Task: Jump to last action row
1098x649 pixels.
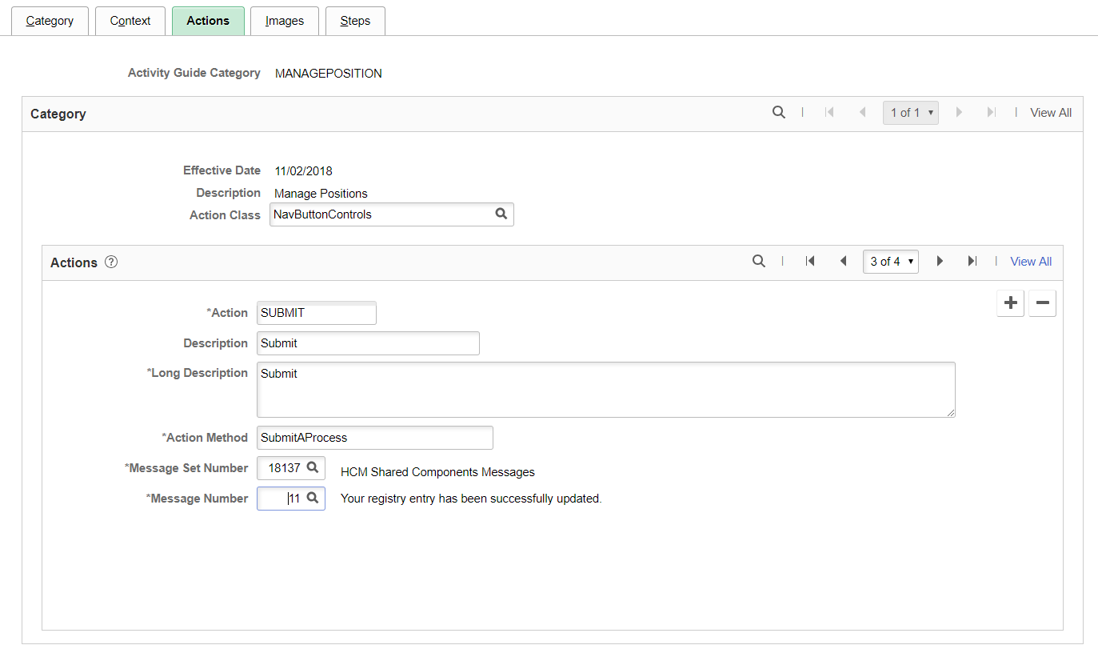Action: pyautogui.click(x=972, y=262)
